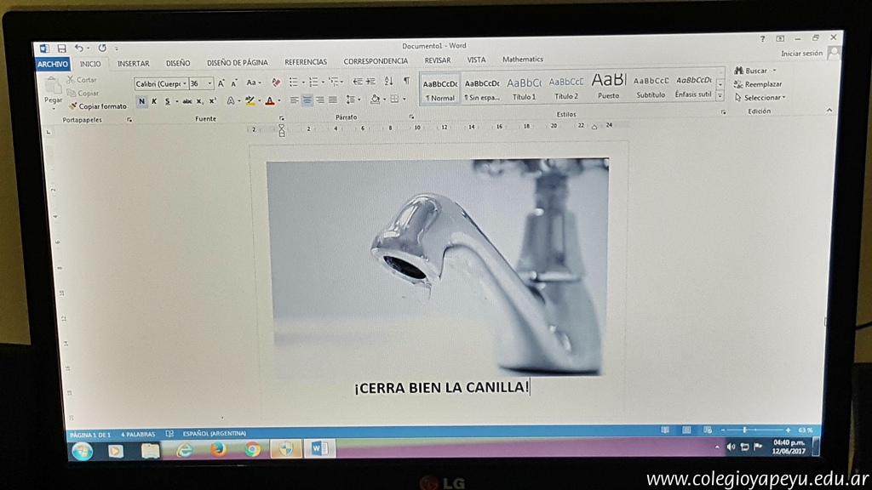Toggle bold (N) formatting
The image size is (872, 490).
141,101
